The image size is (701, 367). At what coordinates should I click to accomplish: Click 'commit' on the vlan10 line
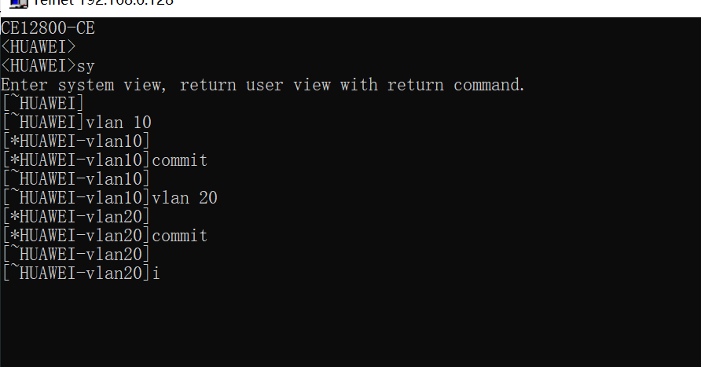coord(180,160)
